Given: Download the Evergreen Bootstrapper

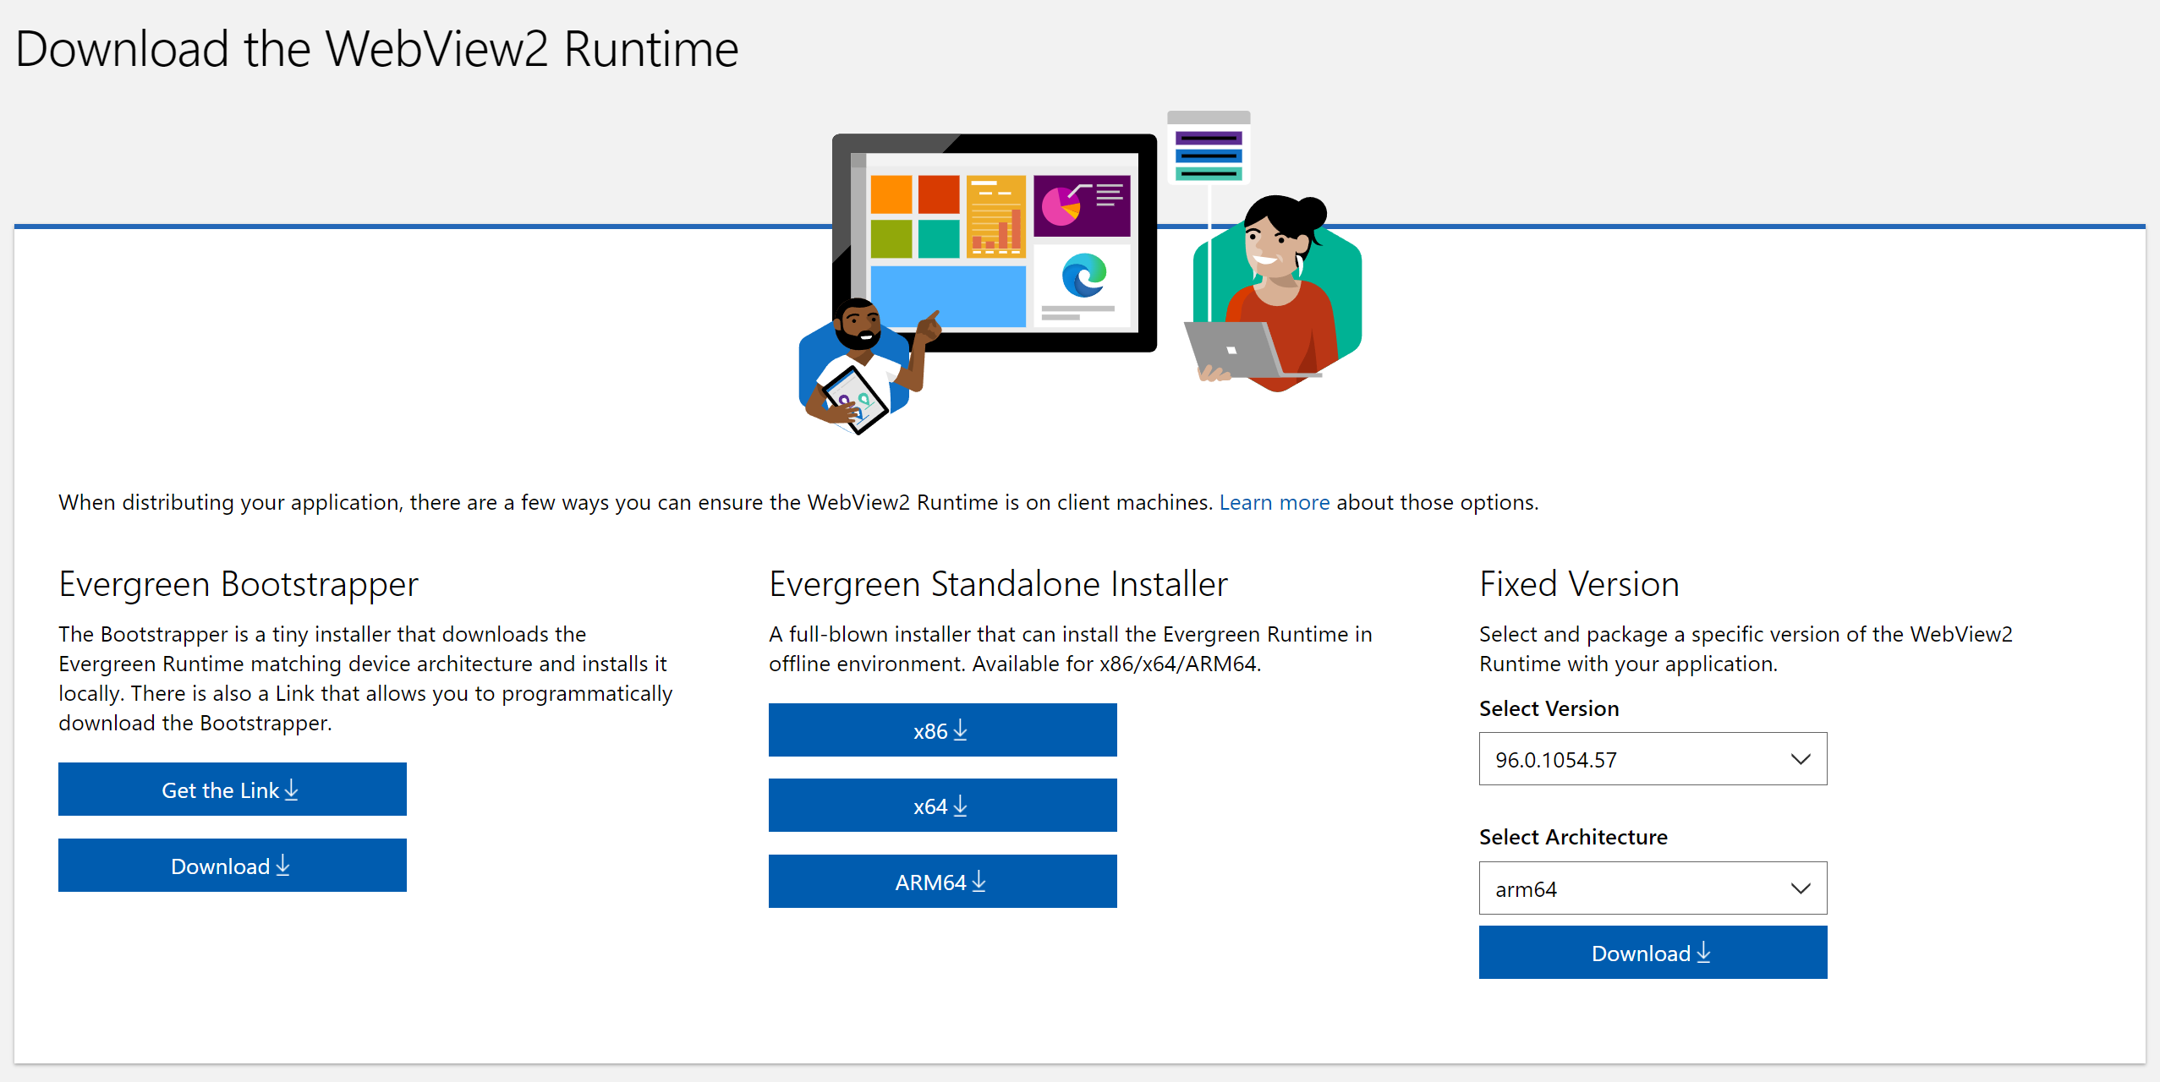Looking at the screenshot, I should pos(232,865).
